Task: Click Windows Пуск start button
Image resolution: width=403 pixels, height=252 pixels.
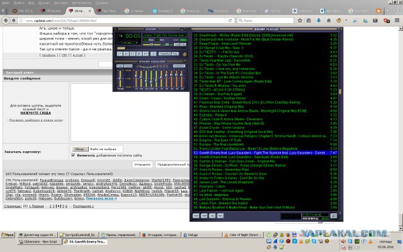Action: 8,235
